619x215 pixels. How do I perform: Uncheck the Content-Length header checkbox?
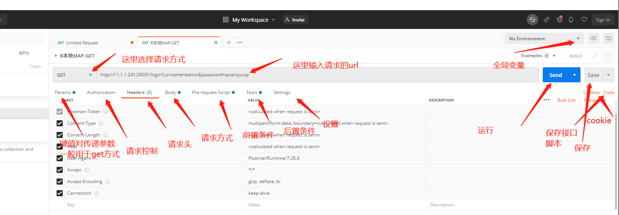click(x=60, y=135)
